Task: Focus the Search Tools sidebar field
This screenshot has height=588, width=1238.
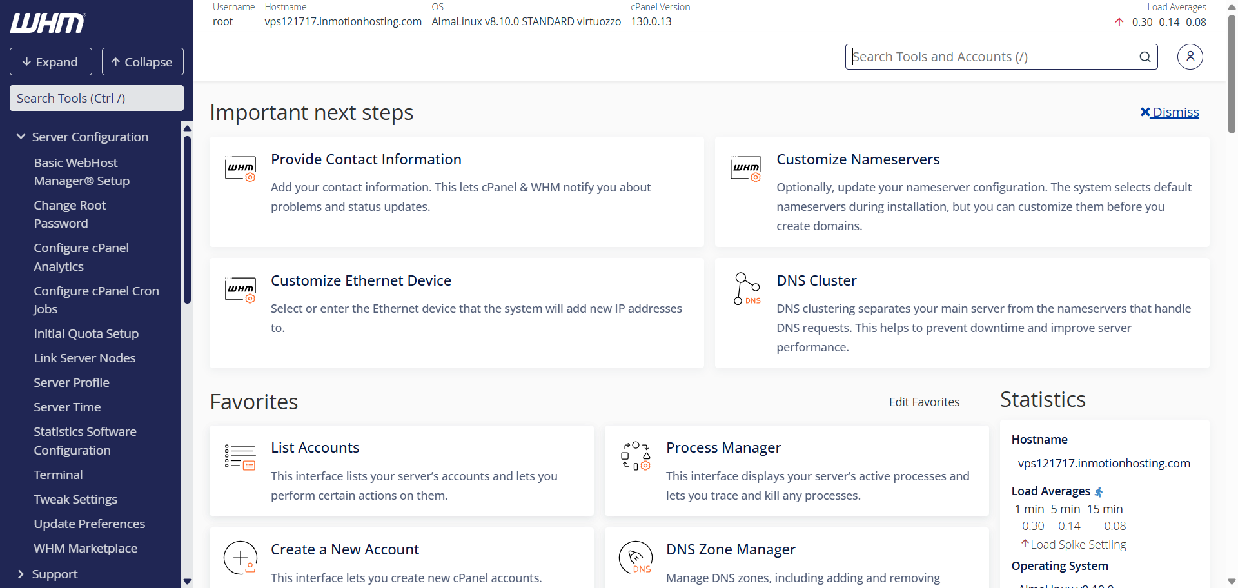Action: coord(97,98)
